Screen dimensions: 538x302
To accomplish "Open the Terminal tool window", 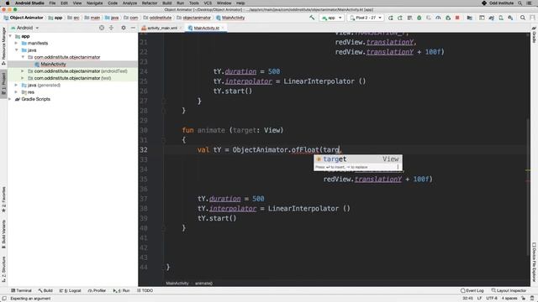I will tap(21, 290).
